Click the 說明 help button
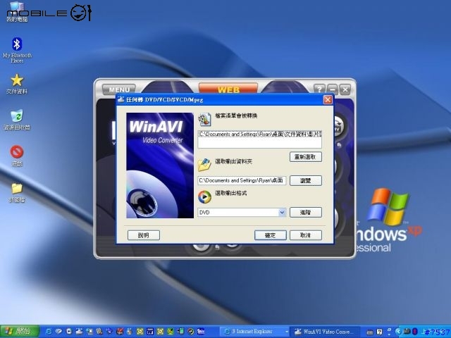The width and height of the screenshot is (451, 338). [144, 235]
